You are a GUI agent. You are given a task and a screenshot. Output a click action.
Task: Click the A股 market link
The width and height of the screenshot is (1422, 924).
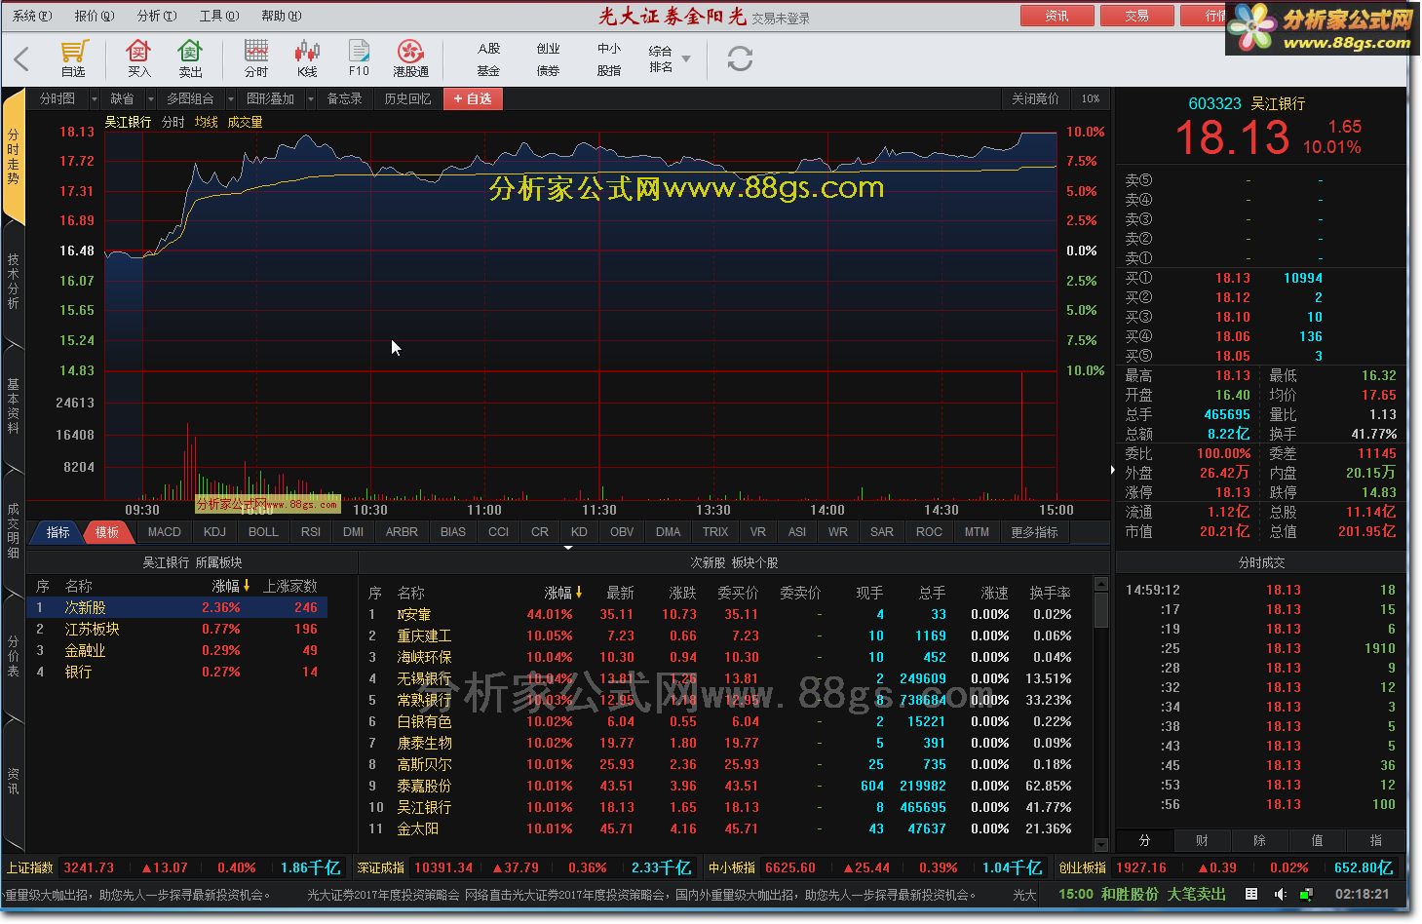point(488,49)
